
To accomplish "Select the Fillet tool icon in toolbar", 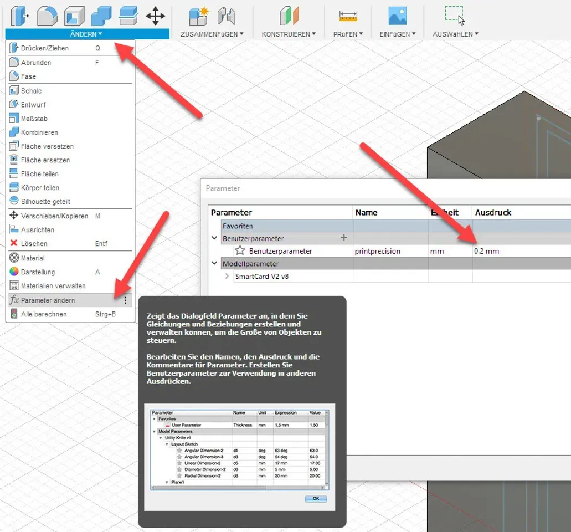I will click(x=47, y=16).
